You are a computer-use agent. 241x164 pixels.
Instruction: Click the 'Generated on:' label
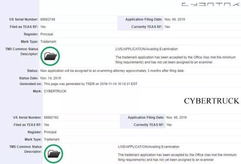click(x=30, y=84)
